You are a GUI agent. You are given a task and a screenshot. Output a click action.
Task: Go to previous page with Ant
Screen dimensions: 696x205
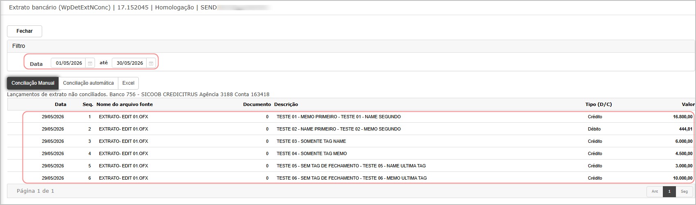(655, 191)
